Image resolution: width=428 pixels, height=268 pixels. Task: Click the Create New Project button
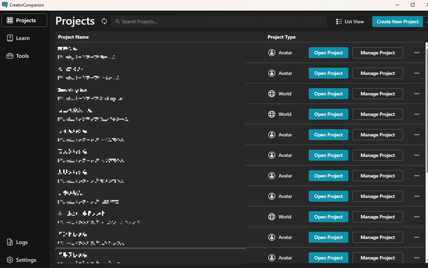[398, 21]
